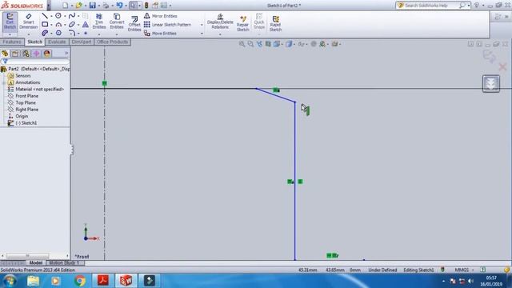
Task: Click the Undo icon
Action: pos(119,6)
